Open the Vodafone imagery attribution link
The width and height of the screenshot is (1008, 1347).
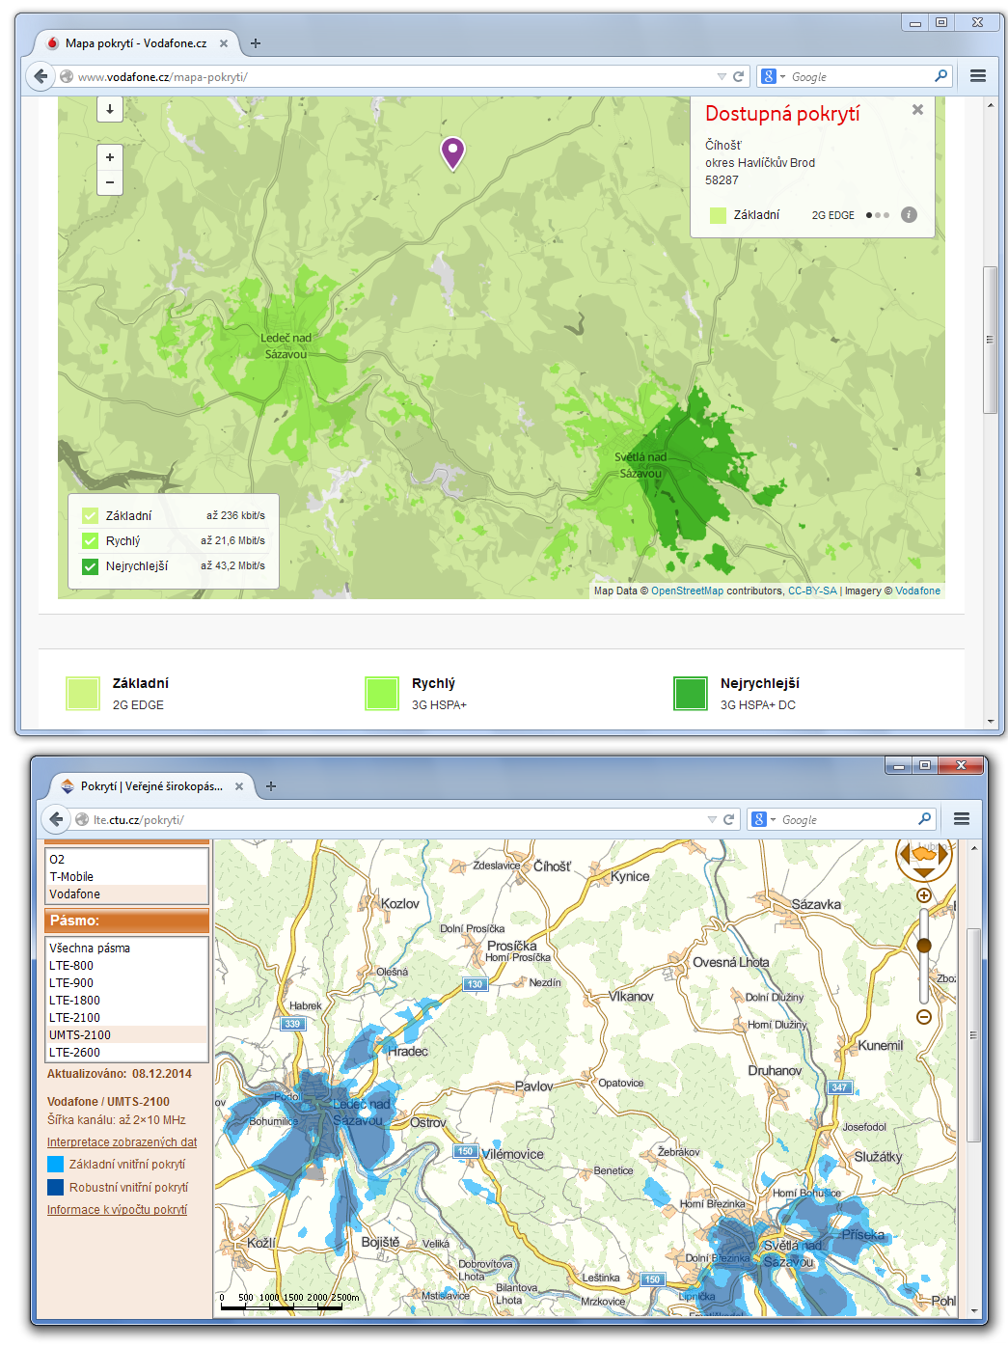[x=917, y=591]
